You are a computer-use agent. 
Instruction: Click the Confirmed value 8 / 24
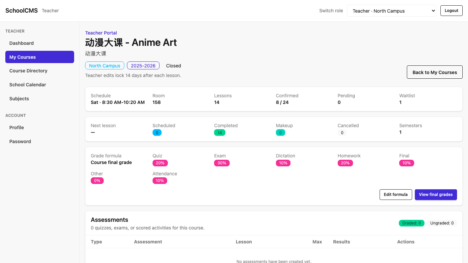coord(282,102)
